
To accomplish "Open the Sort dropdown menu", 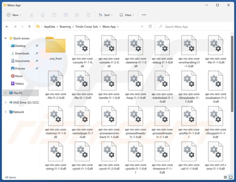I will 106,15.
